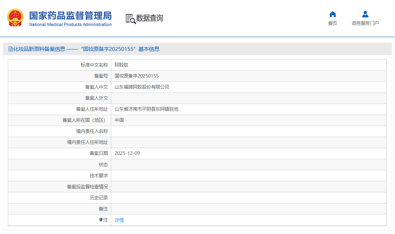Click the bullet icon beside 注
395x234 pixels.
pyautogui.click(x=101, y=220)
